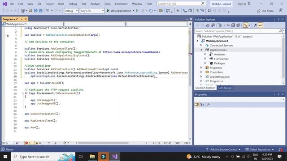Screen dimensions: 287x161
Task: Click Property Pages wrench in Properties panel
Action: (208, 104)
